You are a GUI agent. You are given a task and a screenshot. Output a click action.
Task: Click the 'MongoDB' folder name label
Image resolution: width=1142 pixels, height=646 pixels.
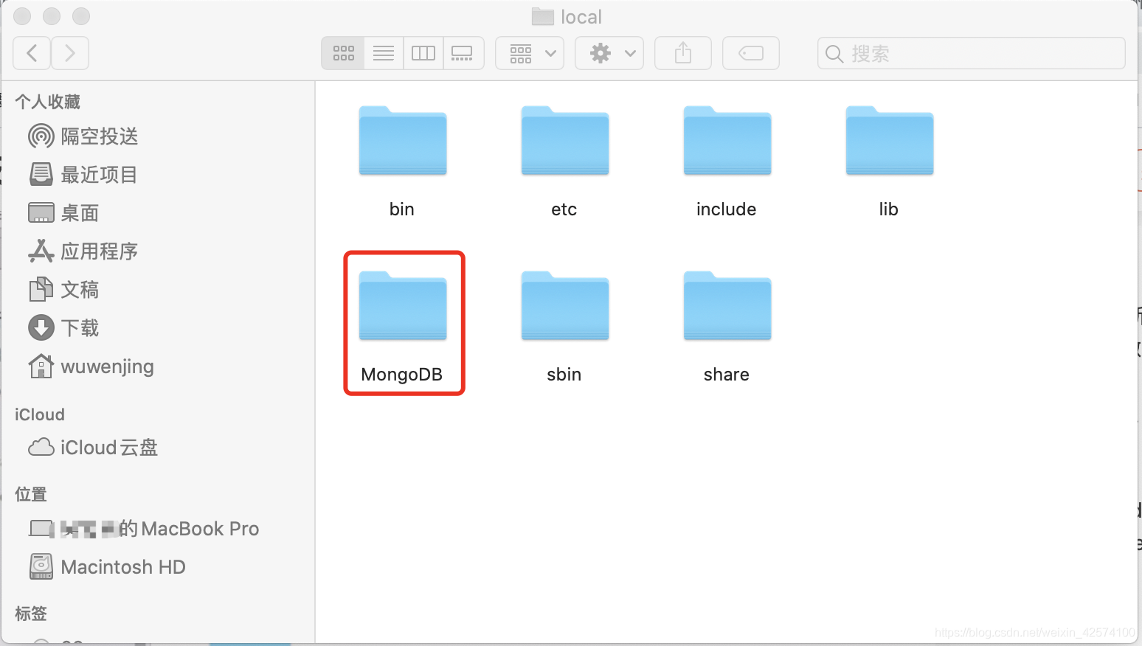point(402,375)
